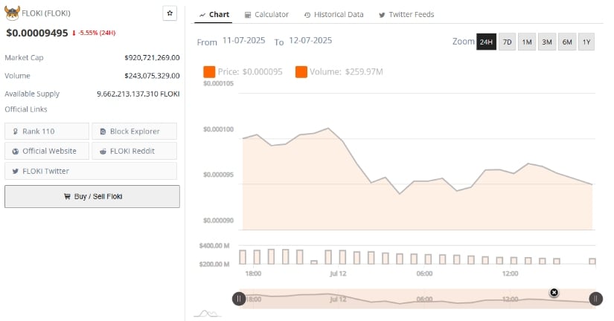Select the 24H zoom range

coord(486,42)
